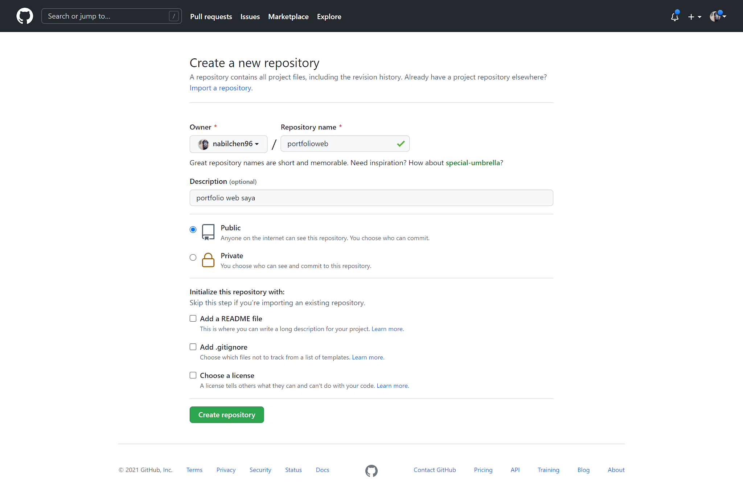The height and width of the screenshot is (503, 743).
Task: Click the private repository lock icon
Action: pyautogui.click(x=208, y=260)
